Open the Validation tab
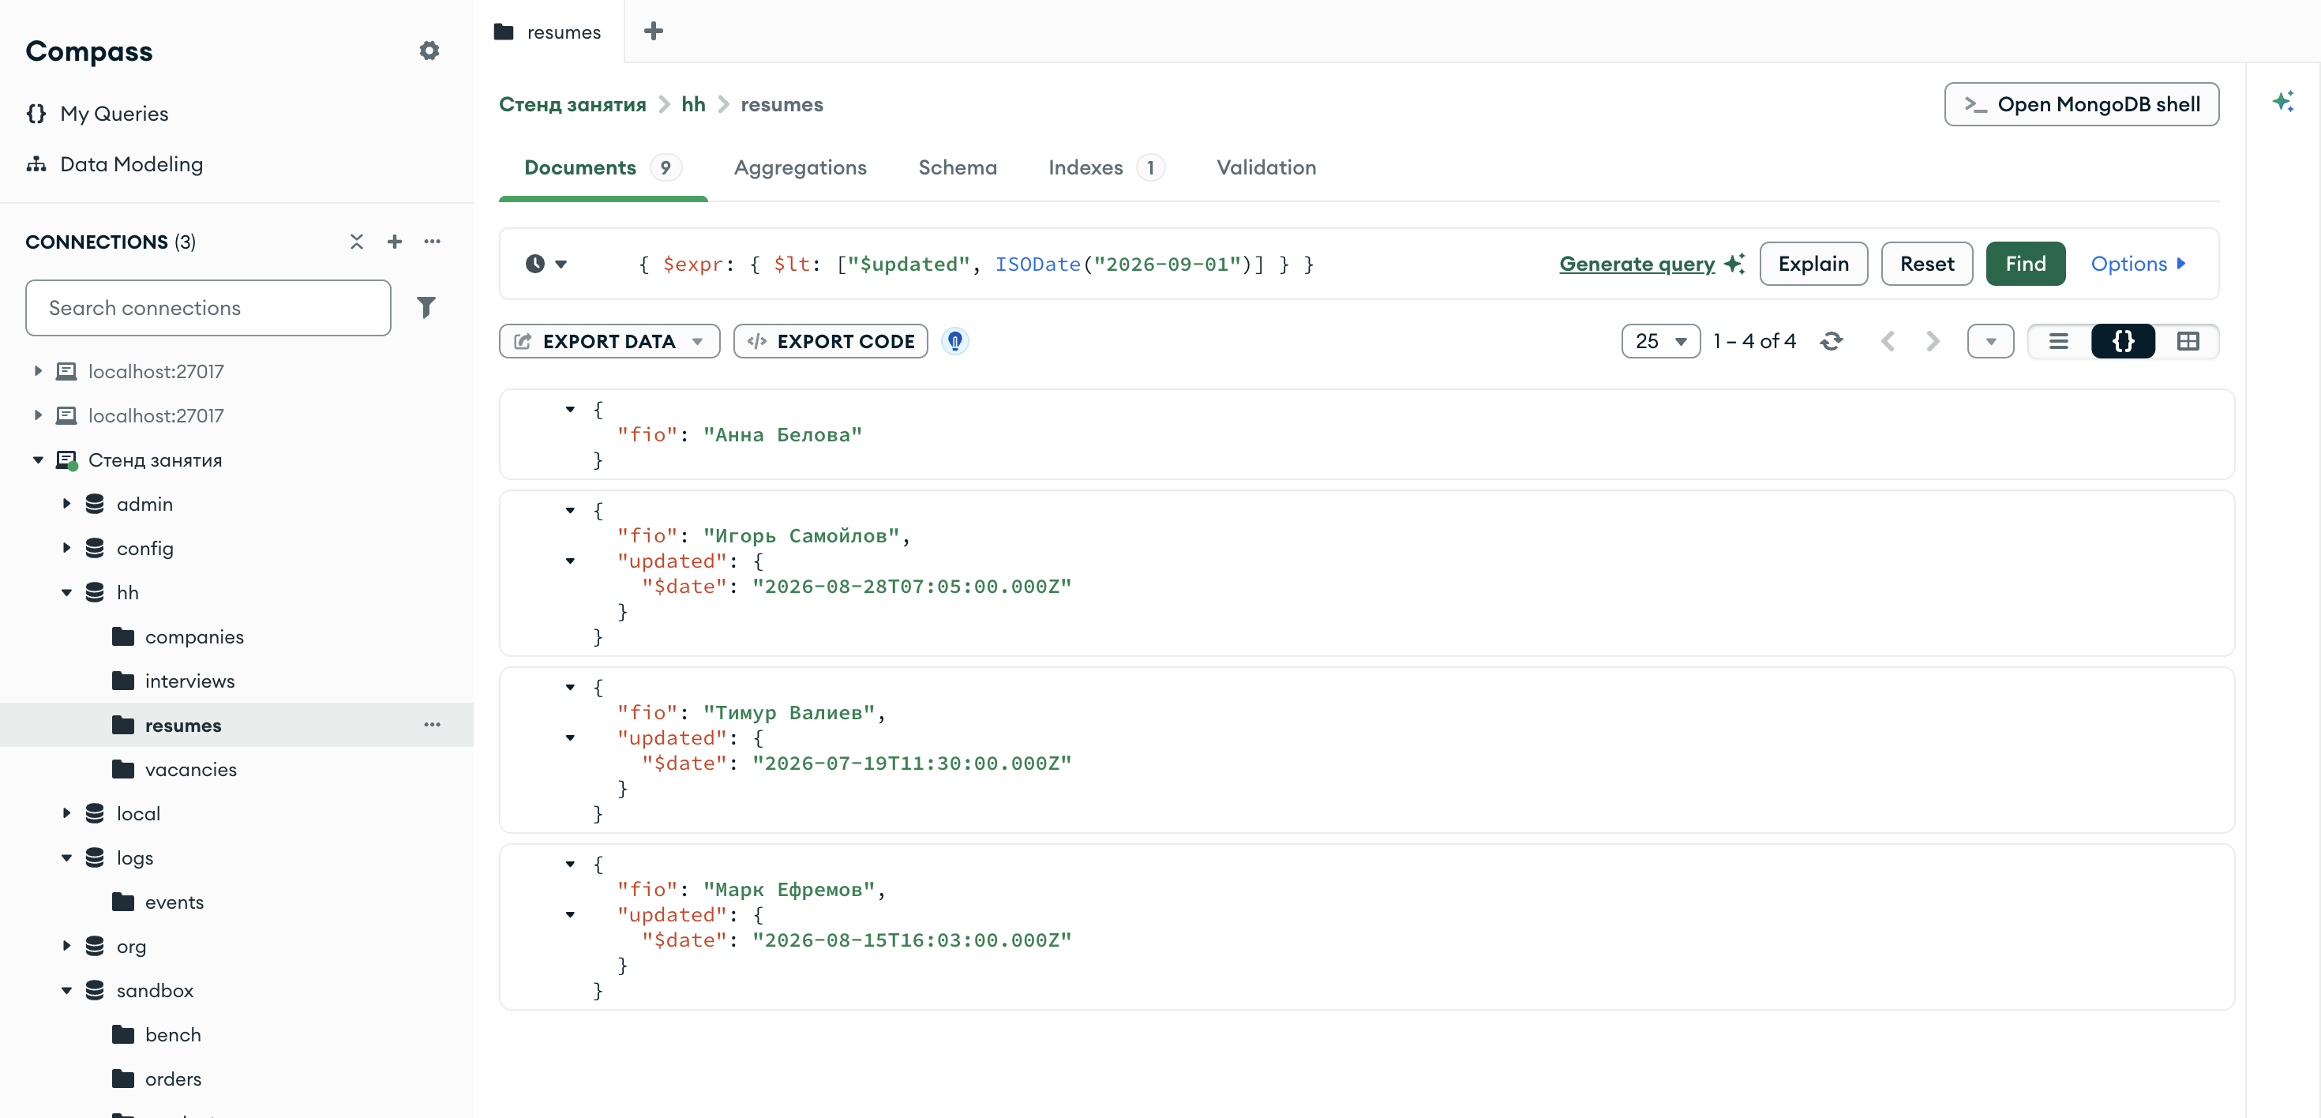The height and width of the screenshot is (1118, 2321). coord(1266,167)
